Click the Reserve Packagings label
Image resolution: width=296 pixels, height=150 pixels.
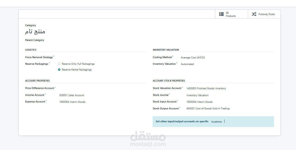[37, 64]
